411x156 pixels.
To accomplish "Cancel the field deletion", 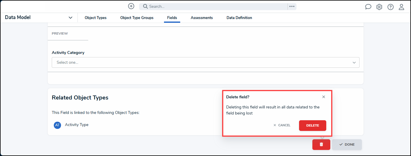I will [282, 125].
